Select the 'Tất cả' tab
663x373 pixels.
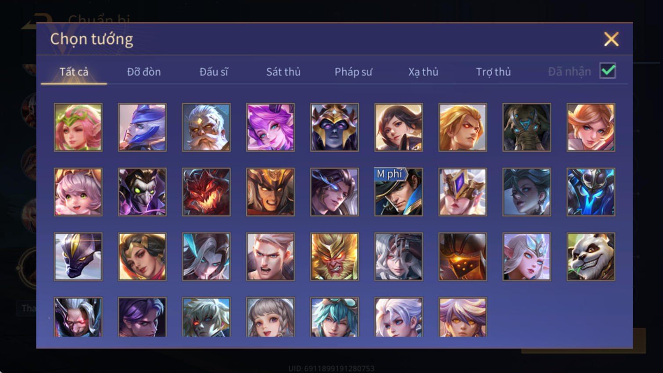(74, 72)
